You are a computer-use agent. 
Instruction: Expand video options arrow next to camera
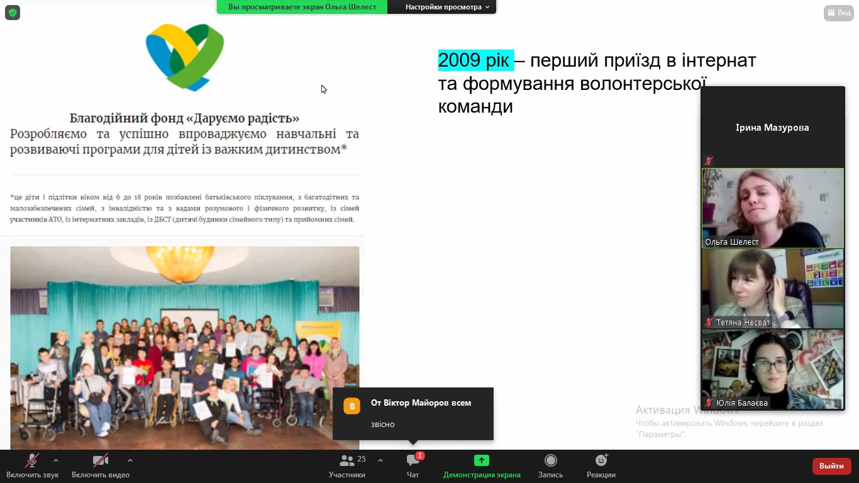pyautogui.click(x=130, y=460)
